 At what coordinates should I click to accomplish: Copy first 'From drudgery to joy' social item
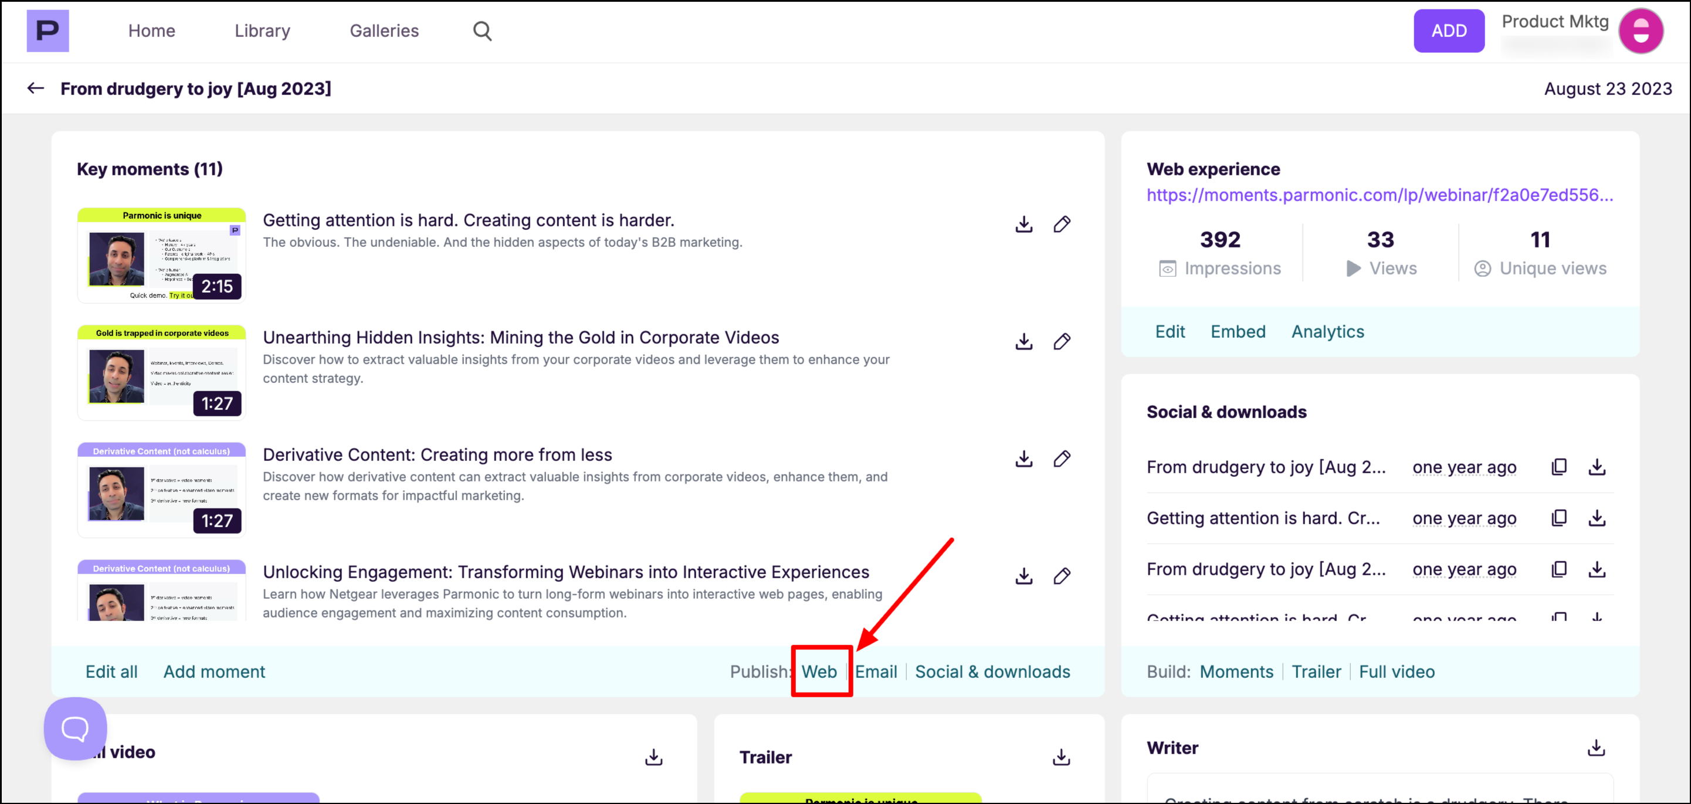(x=1558, y=467)
